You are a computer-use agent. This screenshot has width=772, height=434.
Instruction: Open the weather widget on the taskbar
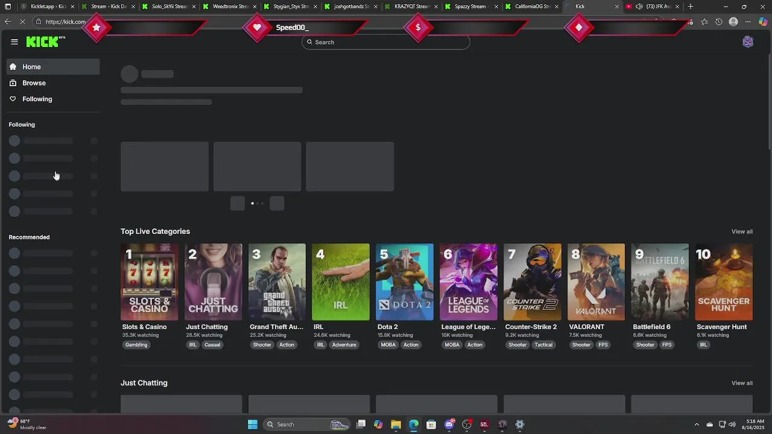coord(27,424)
